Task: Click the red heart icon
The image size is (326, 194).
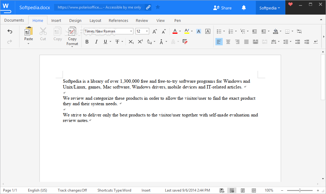Action: (290, 4)
